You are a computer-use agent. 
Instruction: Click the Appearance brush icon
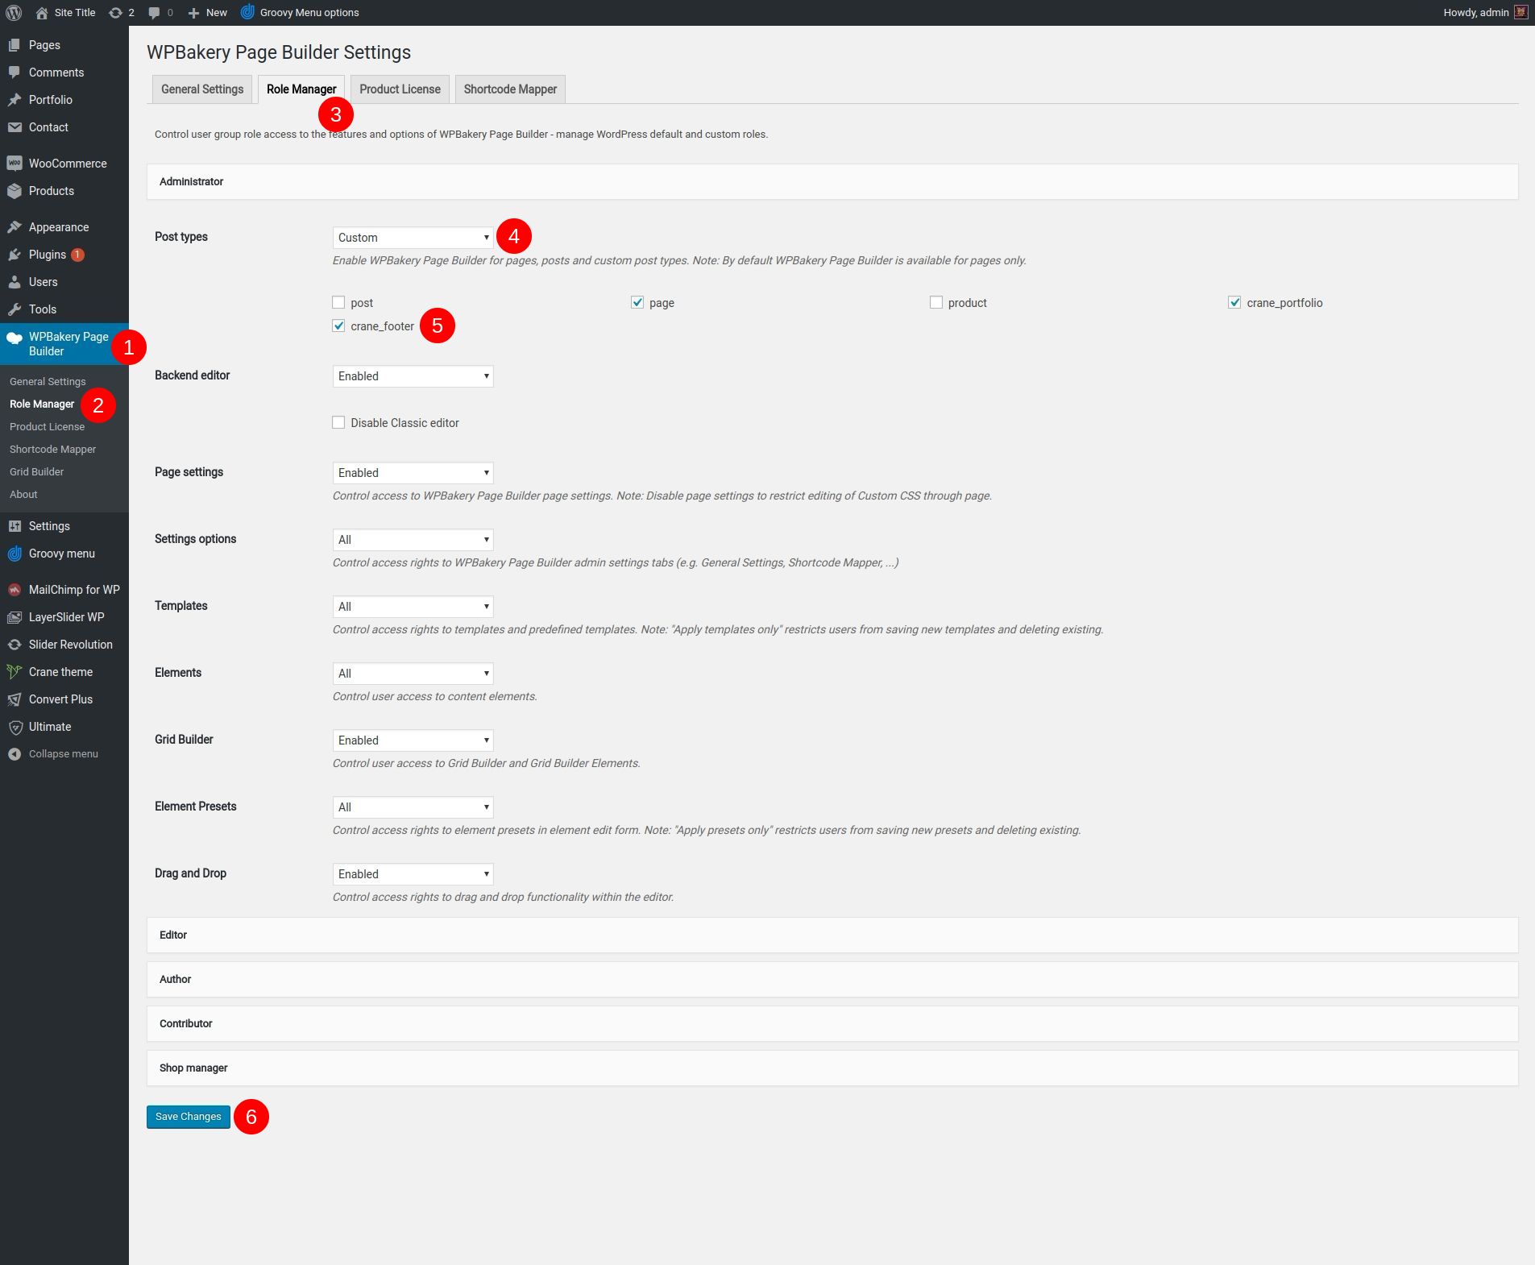pyautogui.click(x=15, y=227)
